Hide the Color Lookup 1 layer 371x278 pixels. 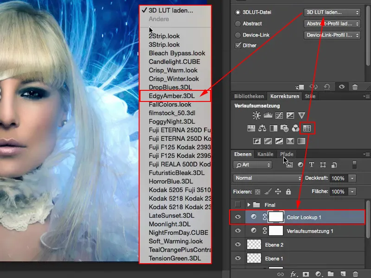point(238,217)
